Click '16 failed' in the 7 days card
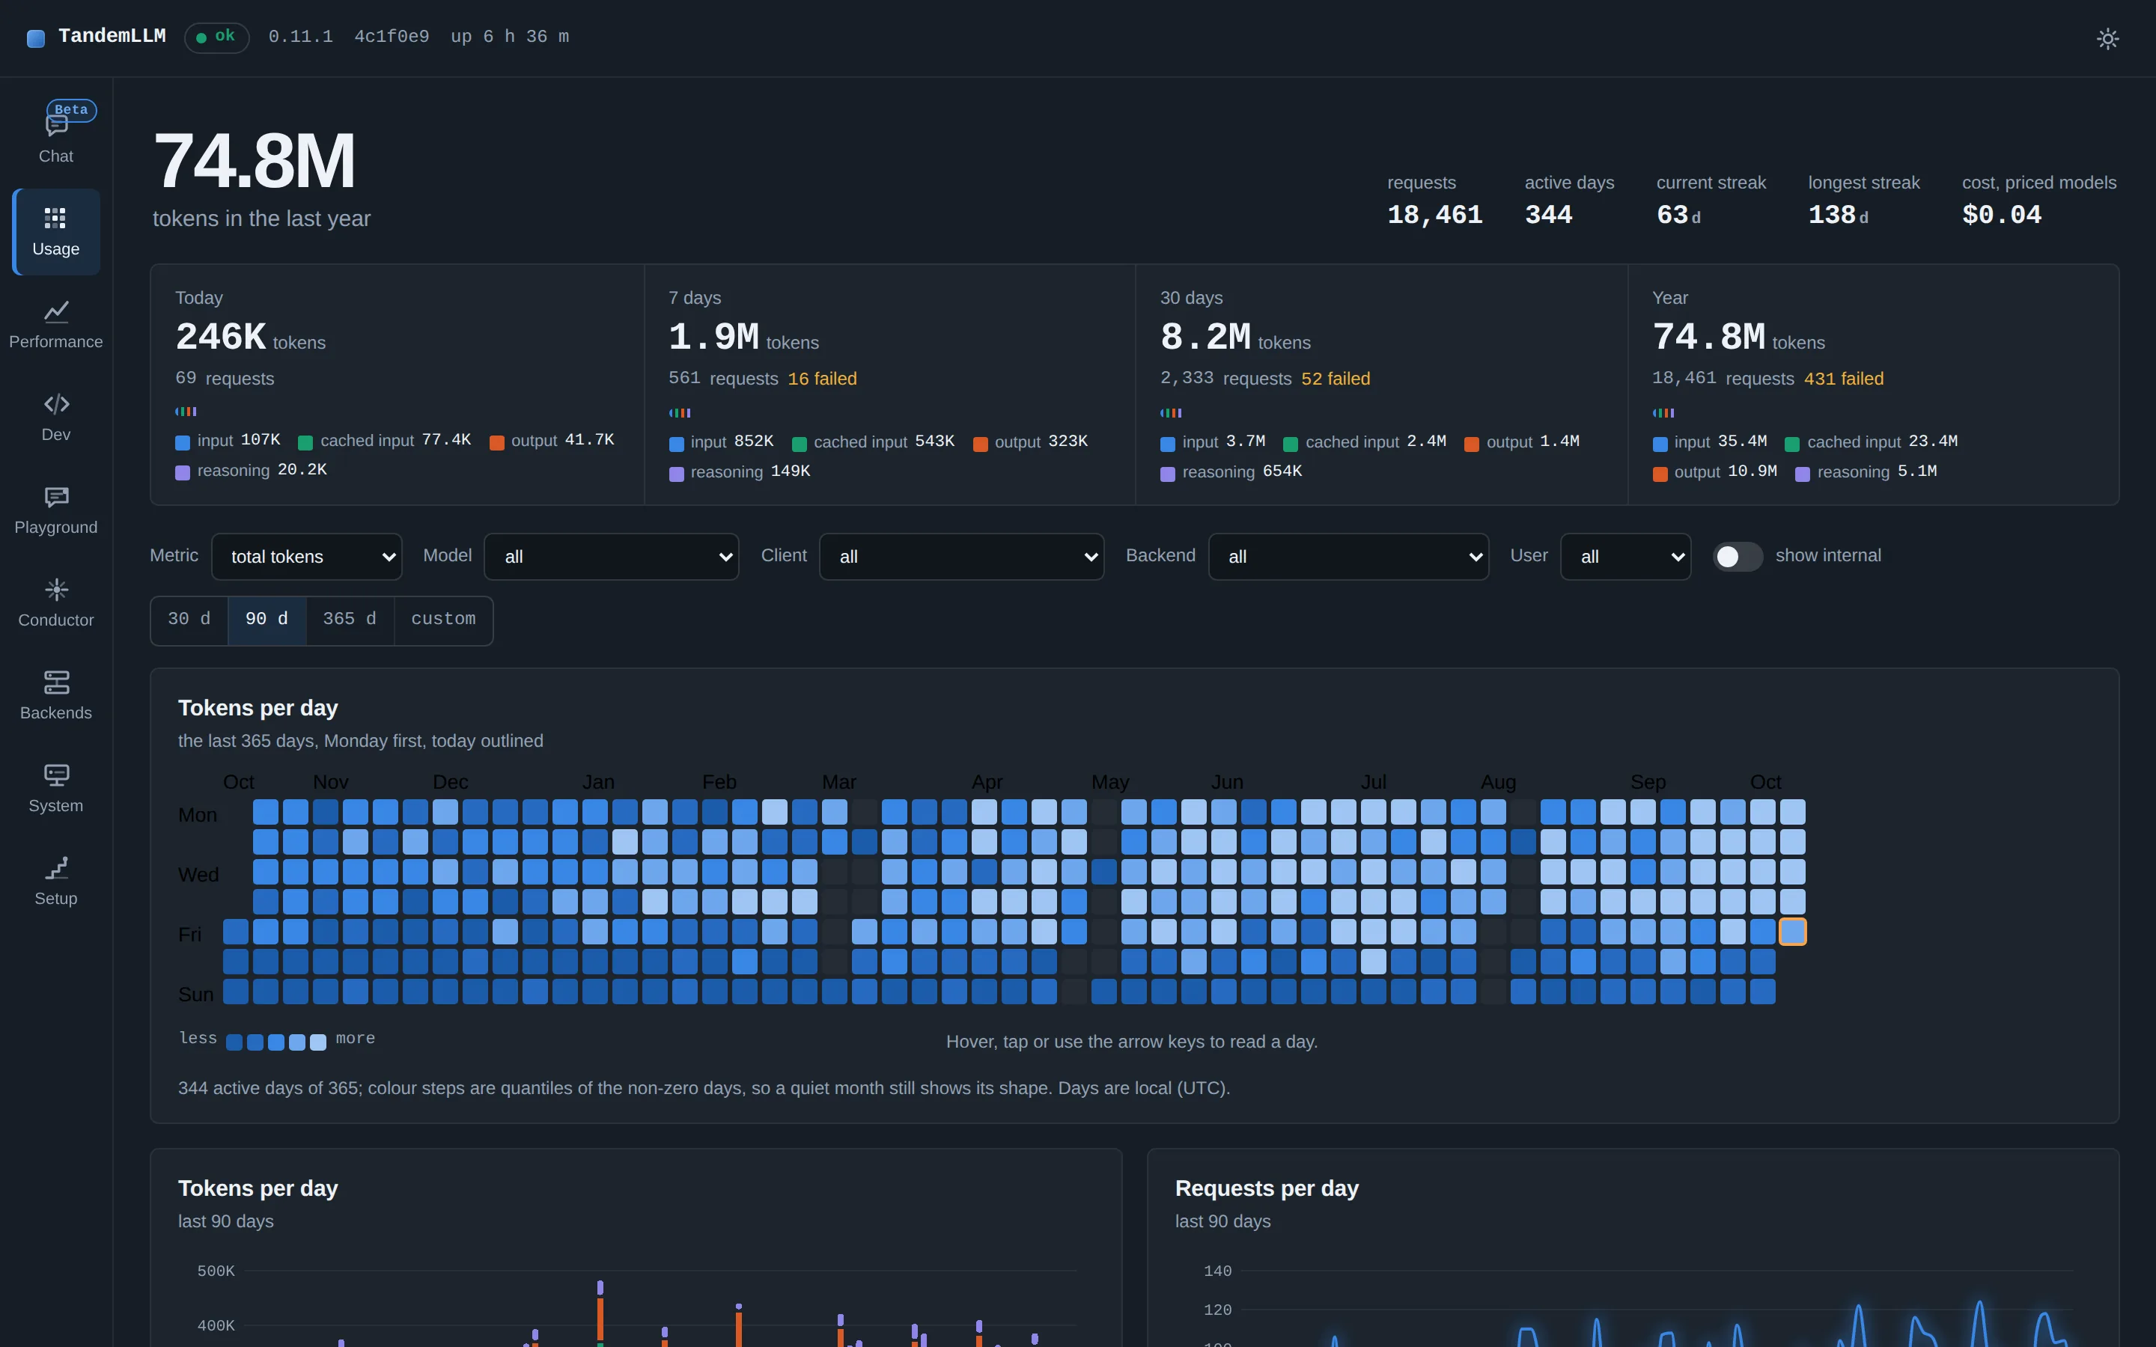Viewport: 2156px width, 1347px height. pos(821,379)
